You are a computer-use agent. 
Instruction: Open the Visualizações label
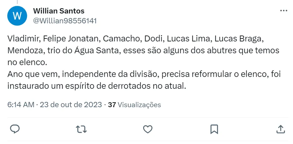point(139,105)
